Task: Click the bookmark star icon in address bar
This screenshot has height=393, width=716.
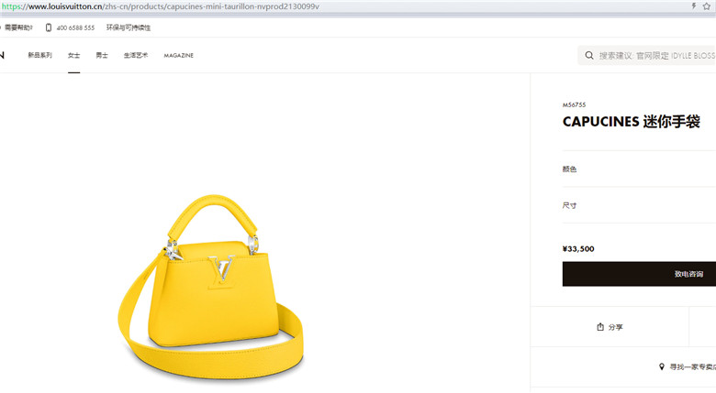Action: tap(707, 5)
